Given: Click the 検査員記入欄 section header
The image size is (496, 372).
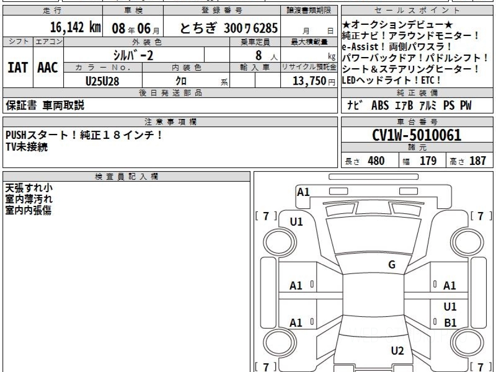Looking at the screenshot, I should 126,176.
